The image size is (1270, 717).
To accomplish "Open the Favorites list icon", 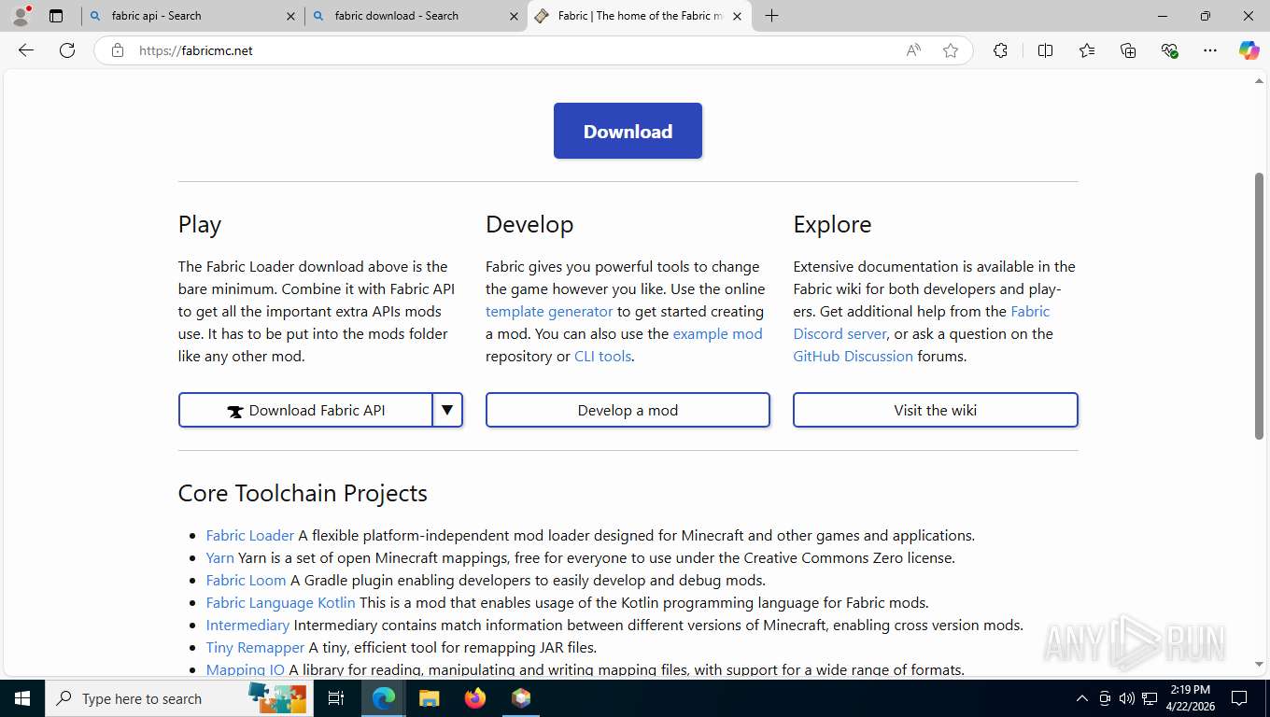I will 1087,50.
